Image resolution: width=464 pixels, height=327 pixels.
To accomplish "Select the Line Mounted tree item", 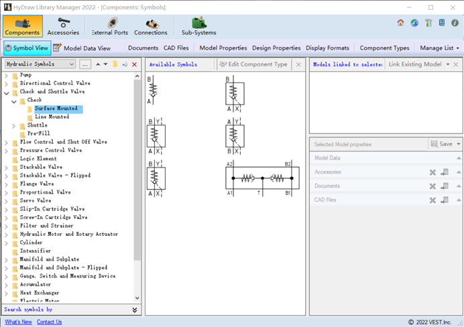I will tap(52, 117).
